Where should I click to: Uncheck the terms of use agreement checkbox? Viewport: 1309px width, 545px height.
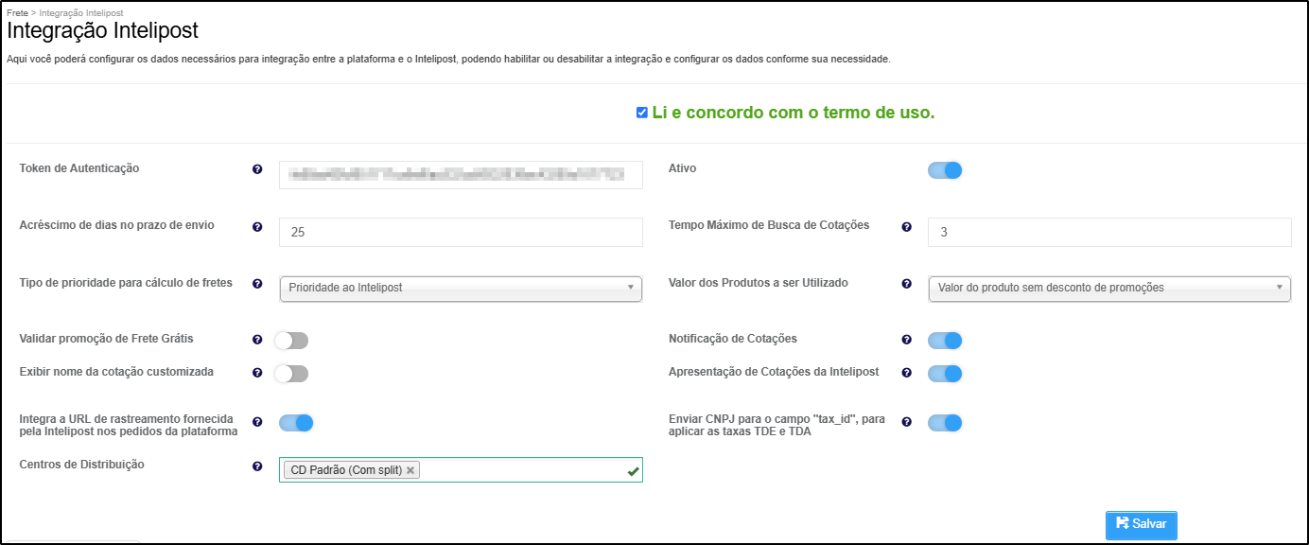[642, 113]
